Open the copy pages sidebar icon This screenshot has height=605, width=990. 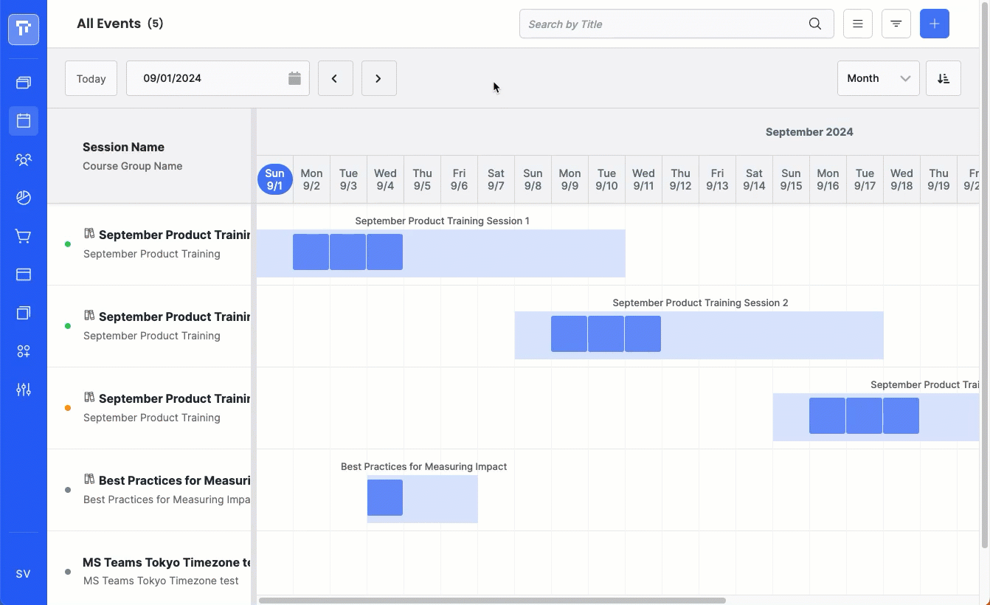(x=24, y=313)
